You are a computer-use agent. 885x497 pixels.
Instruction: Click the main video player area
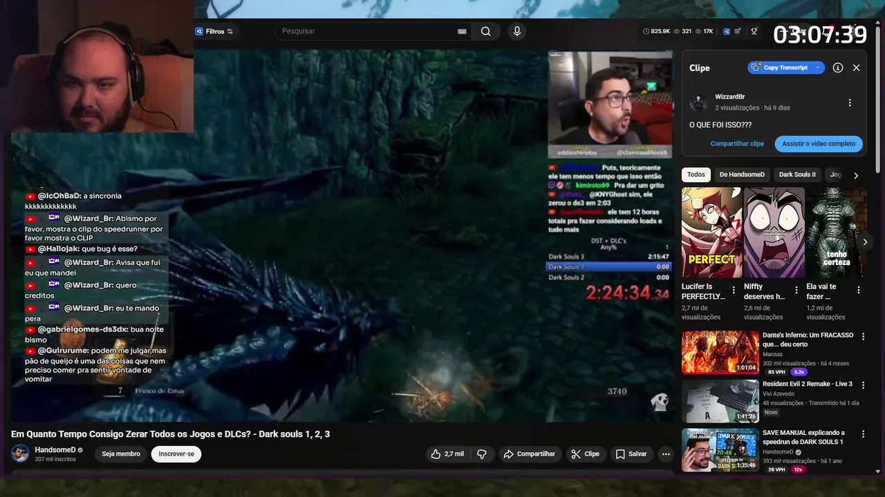(x=342, y=235)
